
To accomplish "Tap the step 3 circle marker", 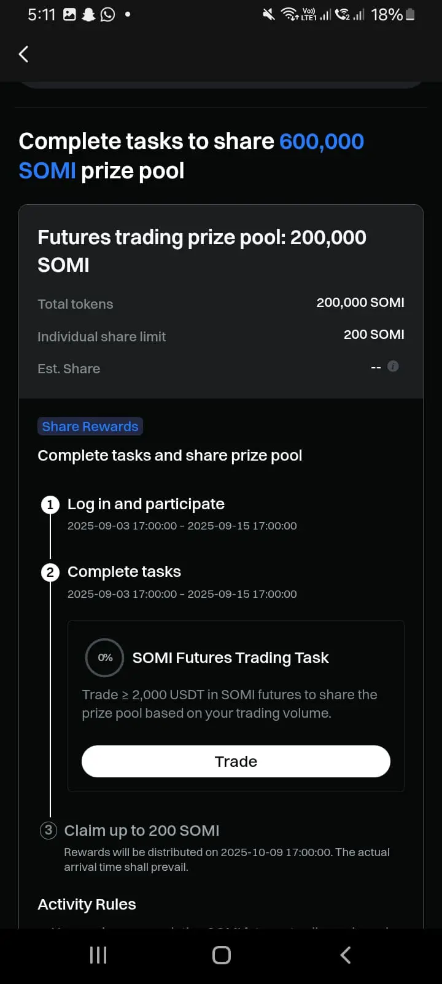I will click(48, 830).
